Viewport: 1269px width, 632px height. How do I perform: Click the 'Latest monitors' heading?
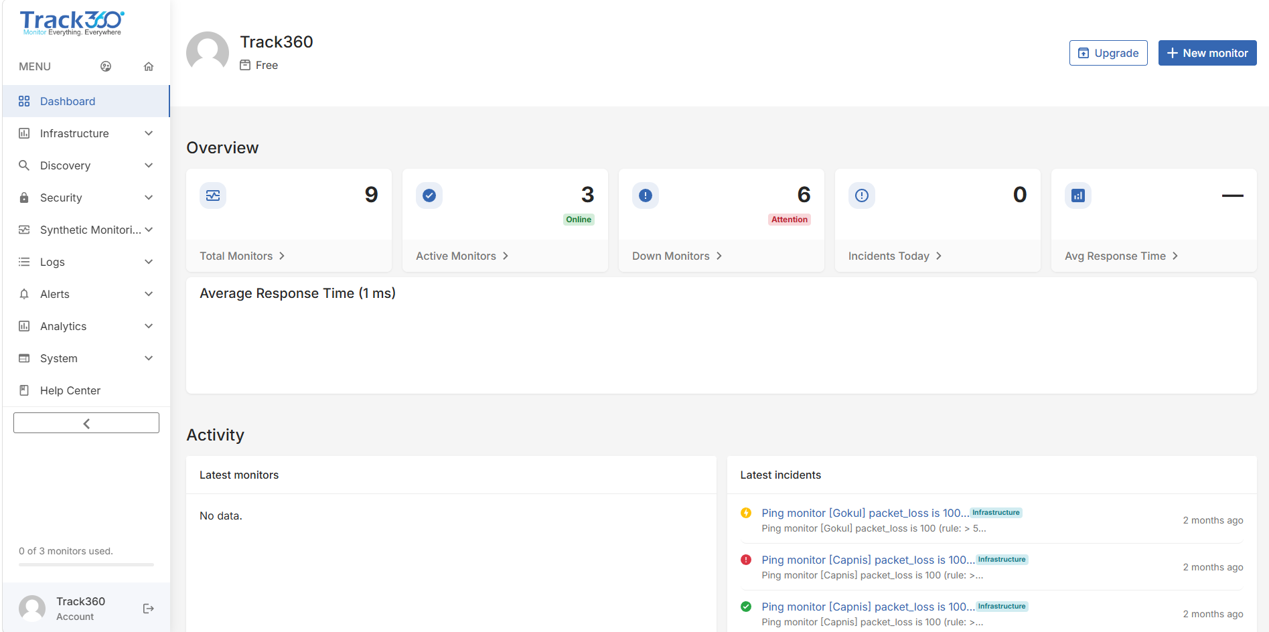(x=239, y=475)
